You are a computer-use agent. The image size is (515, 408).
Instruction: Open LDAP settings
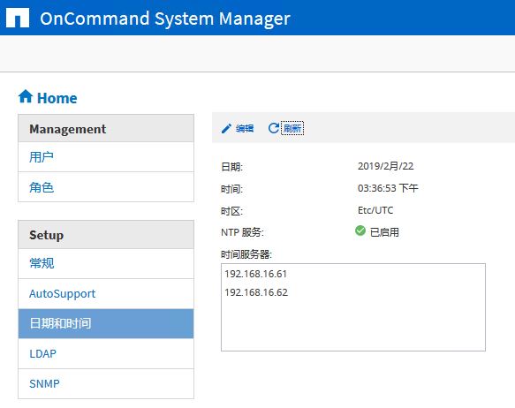click(x=106, y=354)
